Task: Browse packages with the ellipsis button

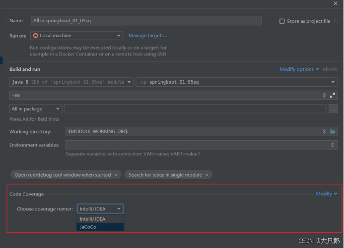Action: click(333, 109)
